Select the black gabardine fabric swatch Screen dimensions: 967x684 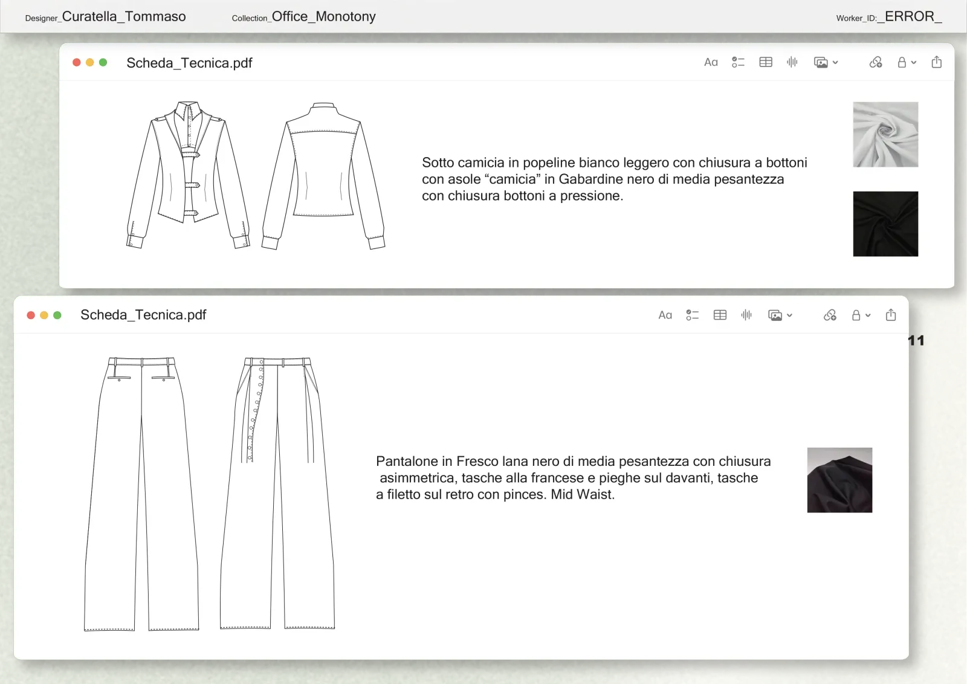tap(885, 224)
